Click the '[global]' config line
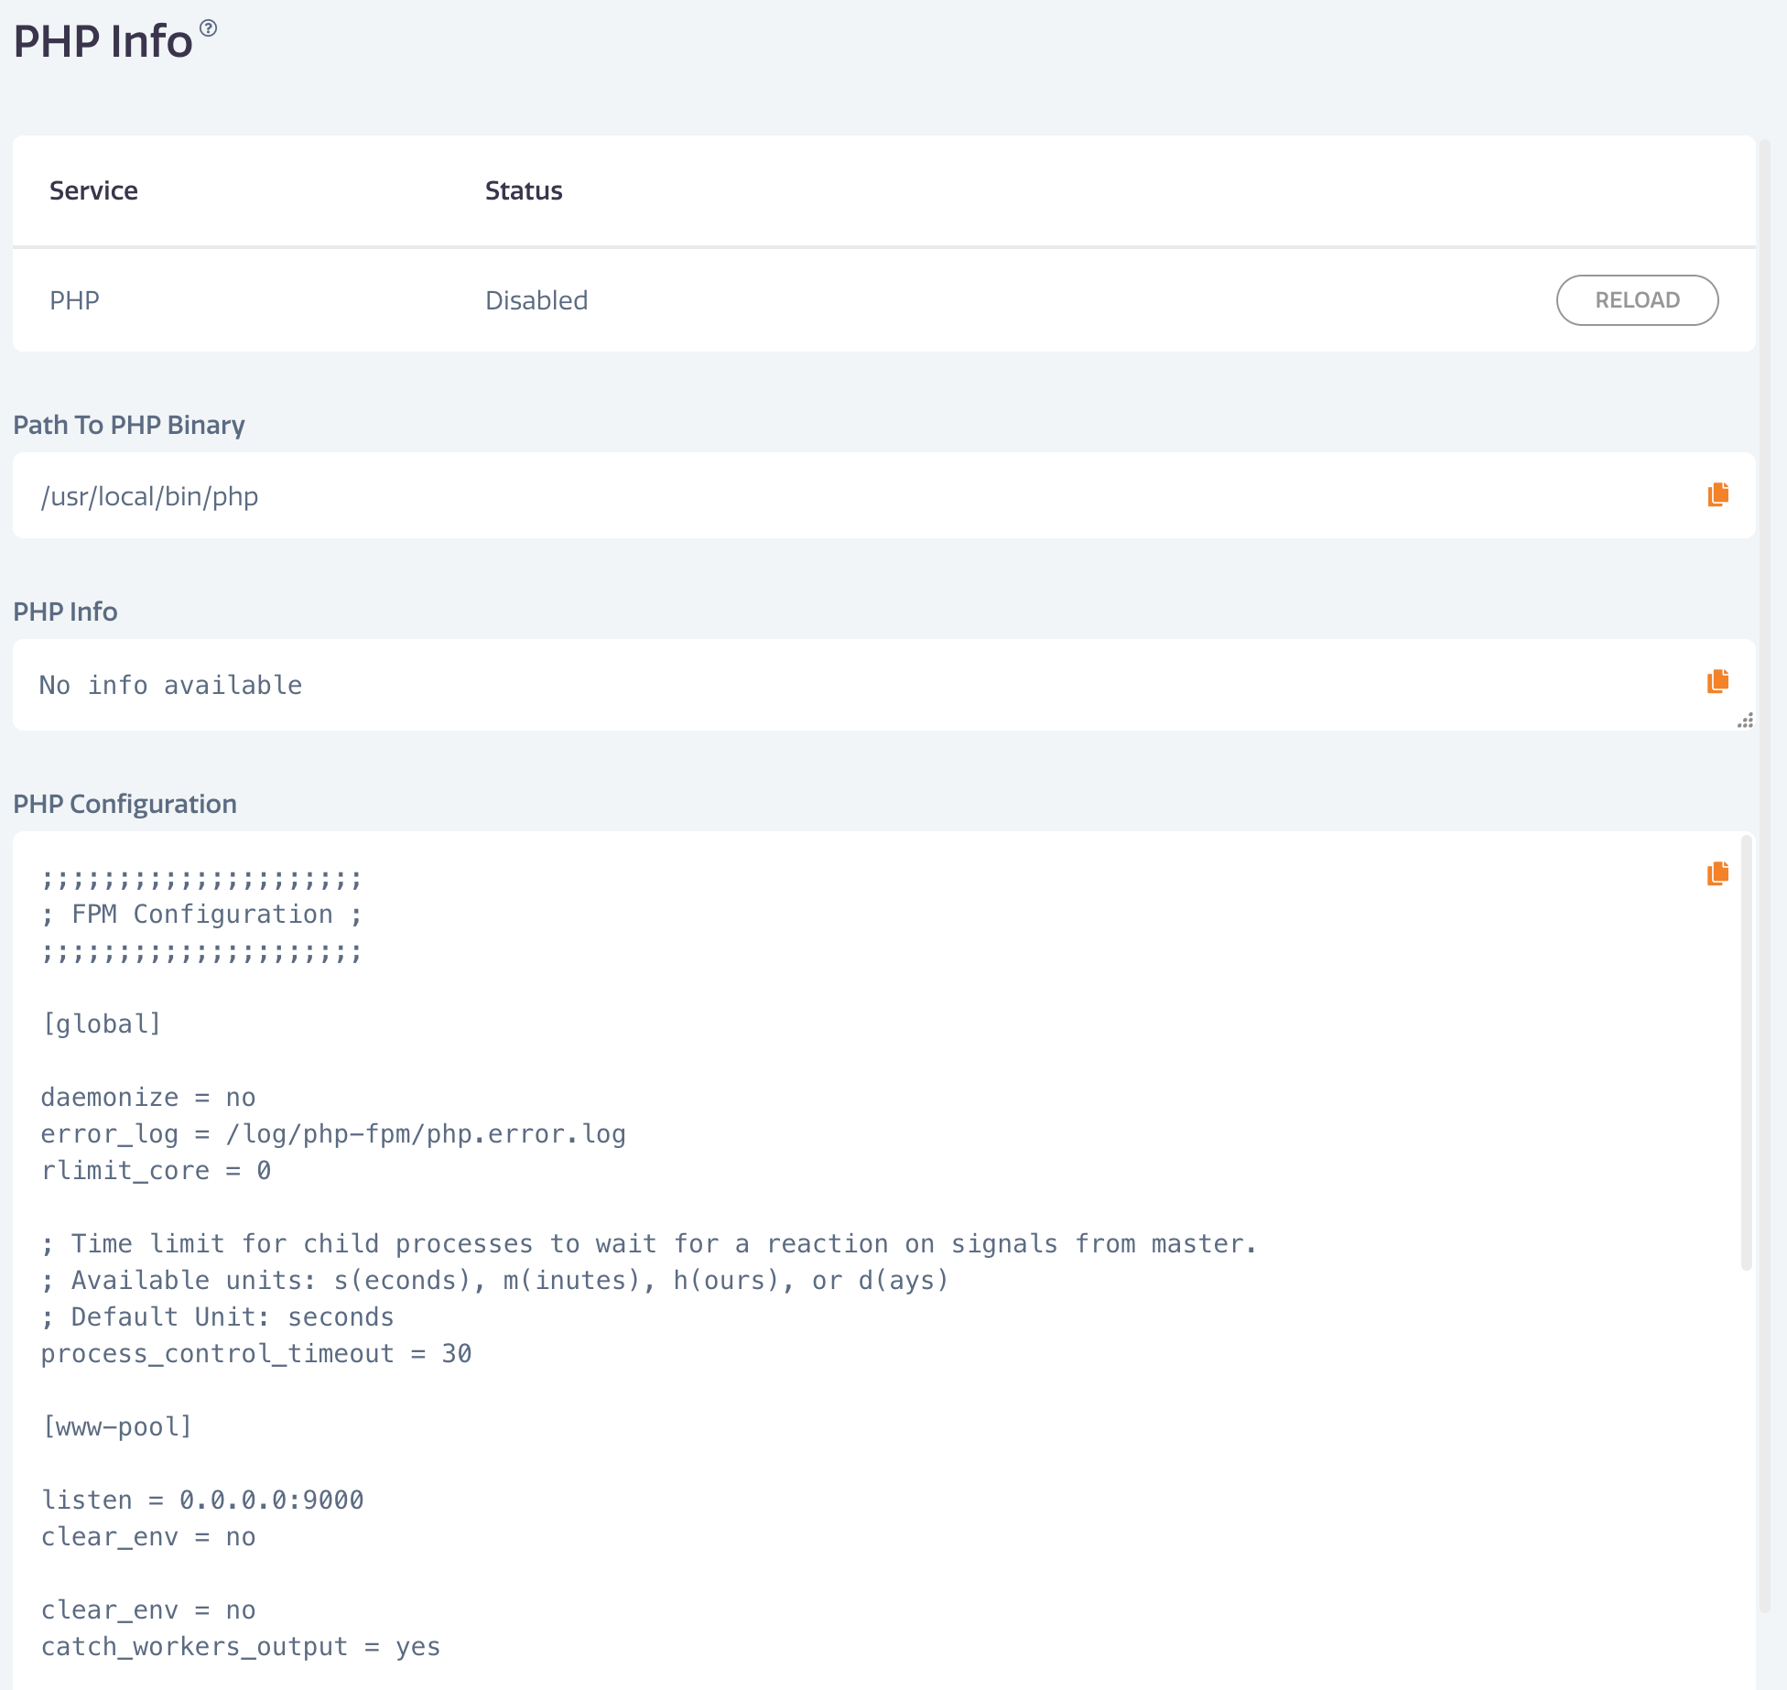This screenshot has height=1690, width=1787. pos(102,1024)
